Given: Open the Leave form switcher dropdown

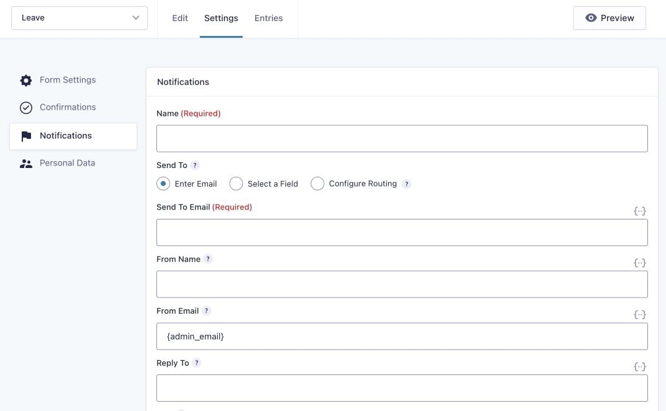Looking at the screenshot, I should tap(79, 18).
